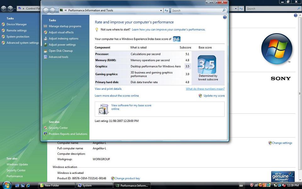Screen dimensions: 302x189
Task: Click the Problem Reports and Solutions icon
Action: click(x=45, y=134)
